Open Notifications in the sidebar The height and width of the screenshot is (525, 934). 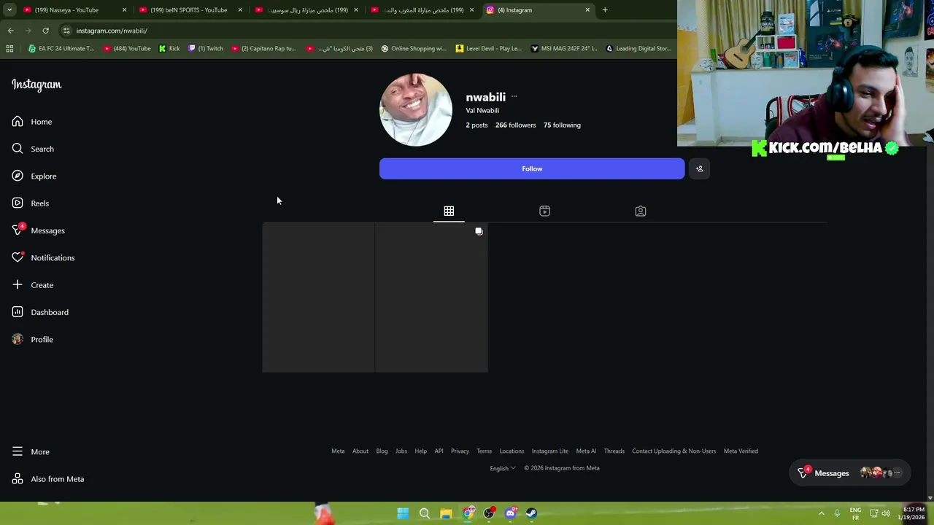(x=43, y=257)
